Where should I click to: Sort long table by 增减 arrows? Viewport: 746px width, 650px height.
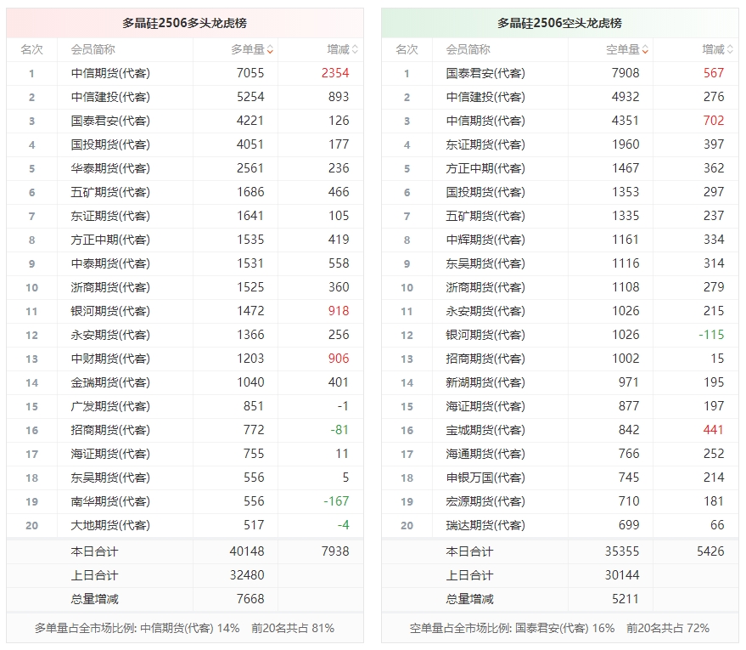(x=355, y=49)
